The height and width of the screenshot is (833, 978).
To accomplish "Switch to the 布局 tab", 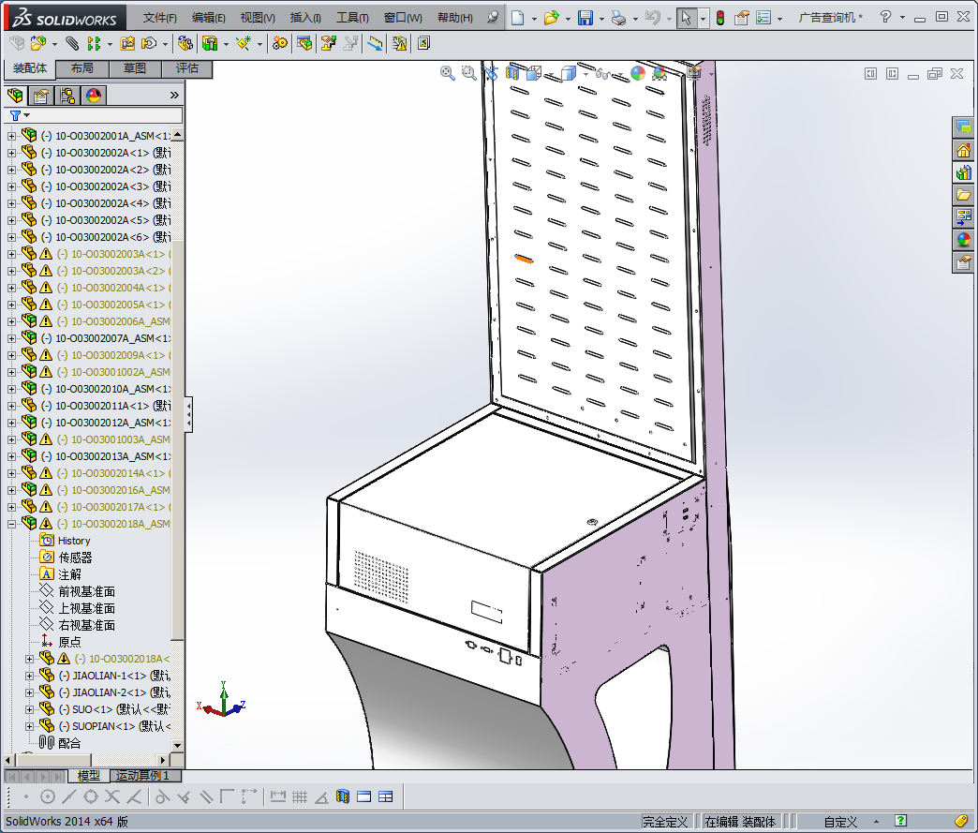I will click(82, 68).
